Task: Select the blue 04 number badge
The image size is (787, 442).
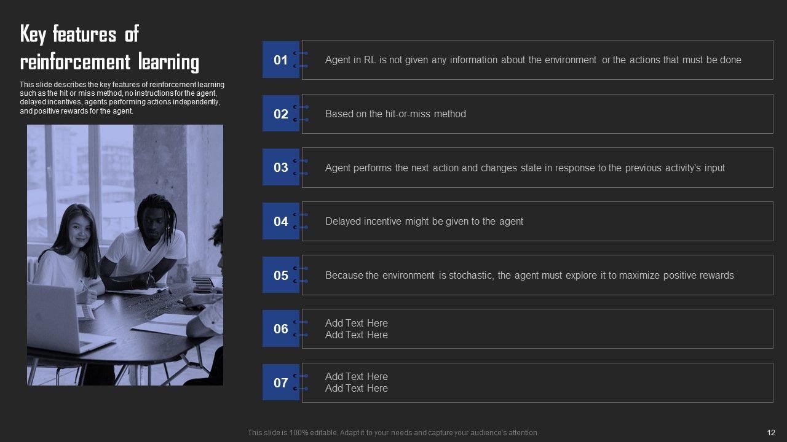Action: pyautogui.click(x=280, y=221)
